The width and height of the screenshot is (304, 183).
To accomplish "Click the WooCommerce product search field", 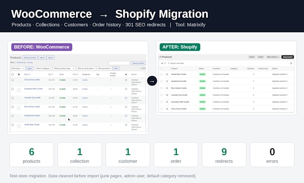I will point(119,63).
